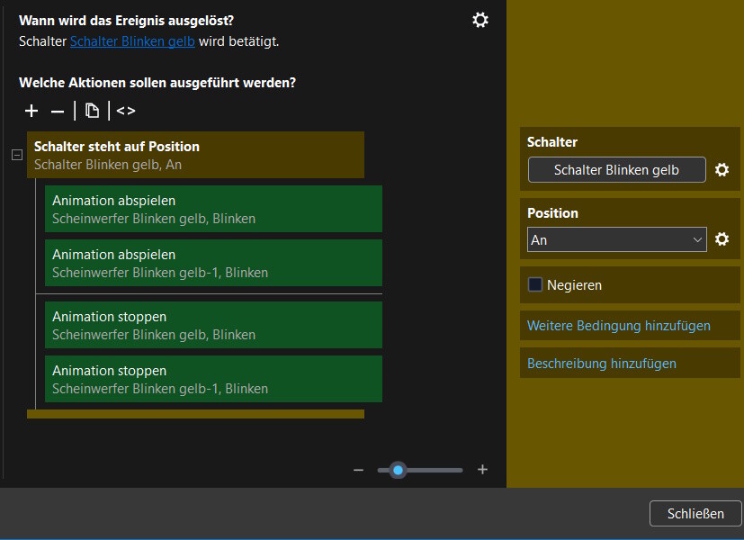
Task: Click gear icon next to Schalter button
Action: click(x=722, y=170)
